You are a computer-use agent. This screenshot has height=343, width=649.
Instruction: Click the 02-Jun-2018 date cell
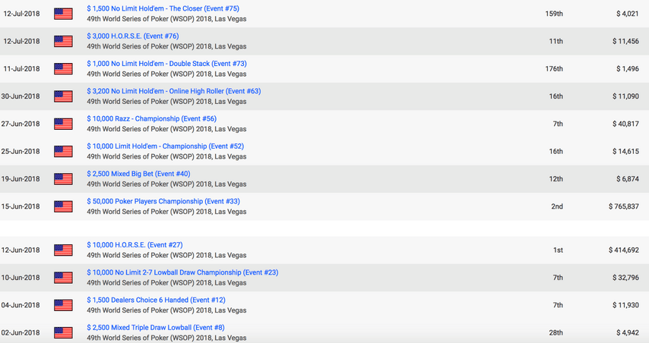(21, 332)
